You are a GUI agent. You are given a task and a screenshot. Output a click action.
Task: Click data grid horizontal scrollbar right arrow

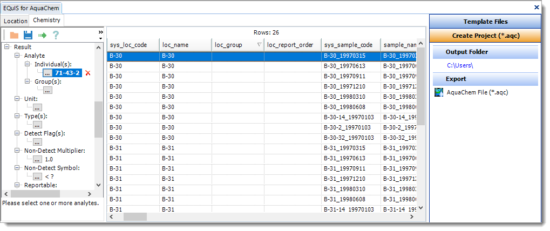[x=412, y=217]
